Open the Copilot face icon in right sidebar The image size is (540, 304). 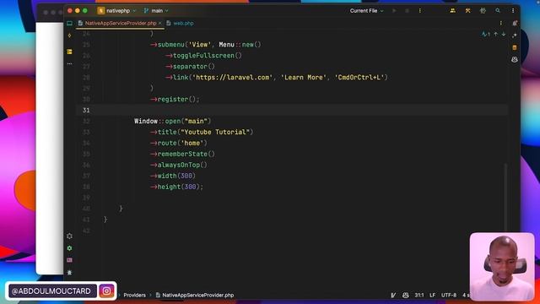[x=515, y=60]
